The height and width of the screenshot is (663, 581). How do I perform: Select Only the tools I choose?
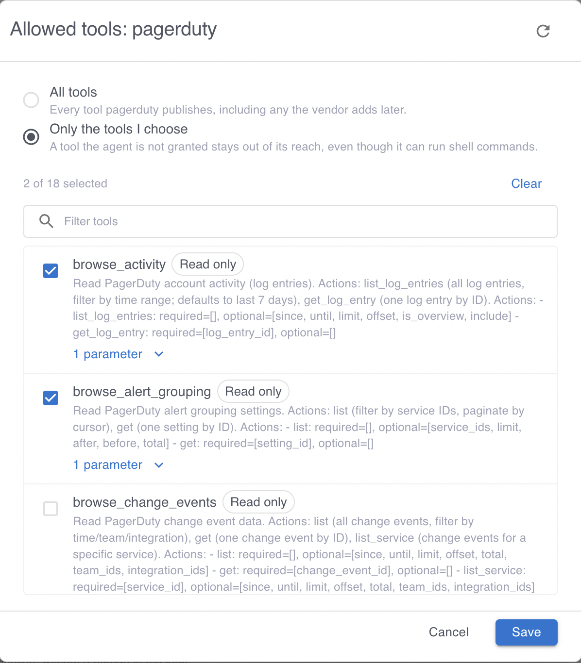coord(31,137)
